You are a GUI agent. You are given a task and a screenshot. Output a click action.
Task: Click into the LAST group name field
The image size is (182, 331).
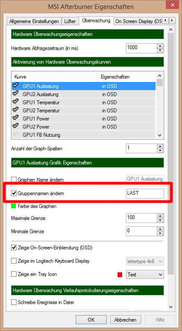point(145,193)
